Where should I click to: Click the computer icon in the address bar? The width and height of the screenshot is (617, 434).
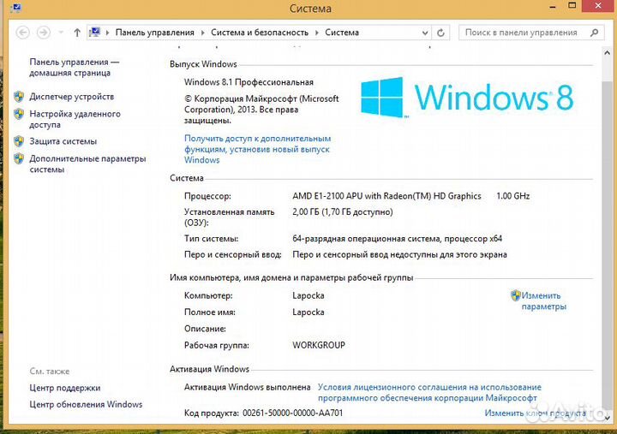pos(94,32)
